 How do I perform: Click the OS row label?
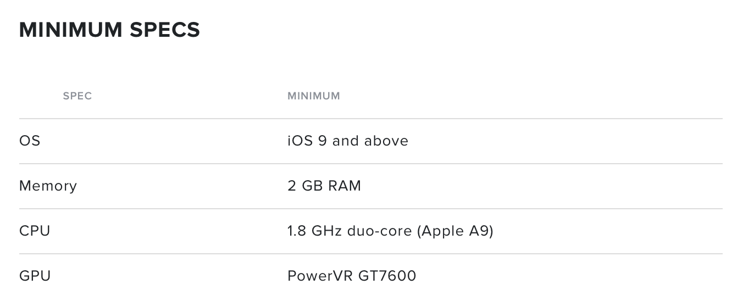(x=30, y=141)
